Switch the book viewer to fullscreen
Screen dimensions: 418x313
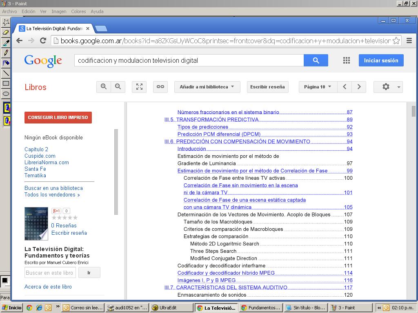[x=139, y=87]
